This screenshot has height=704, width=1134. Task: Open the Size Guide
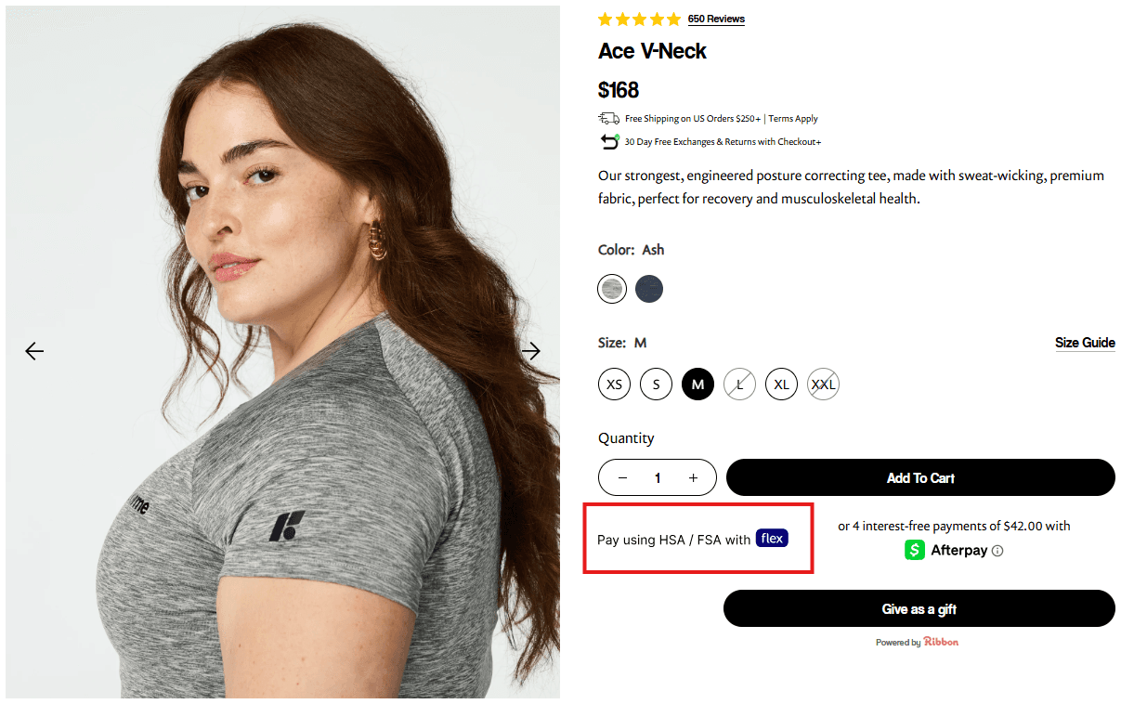[x=1085, y=343]
